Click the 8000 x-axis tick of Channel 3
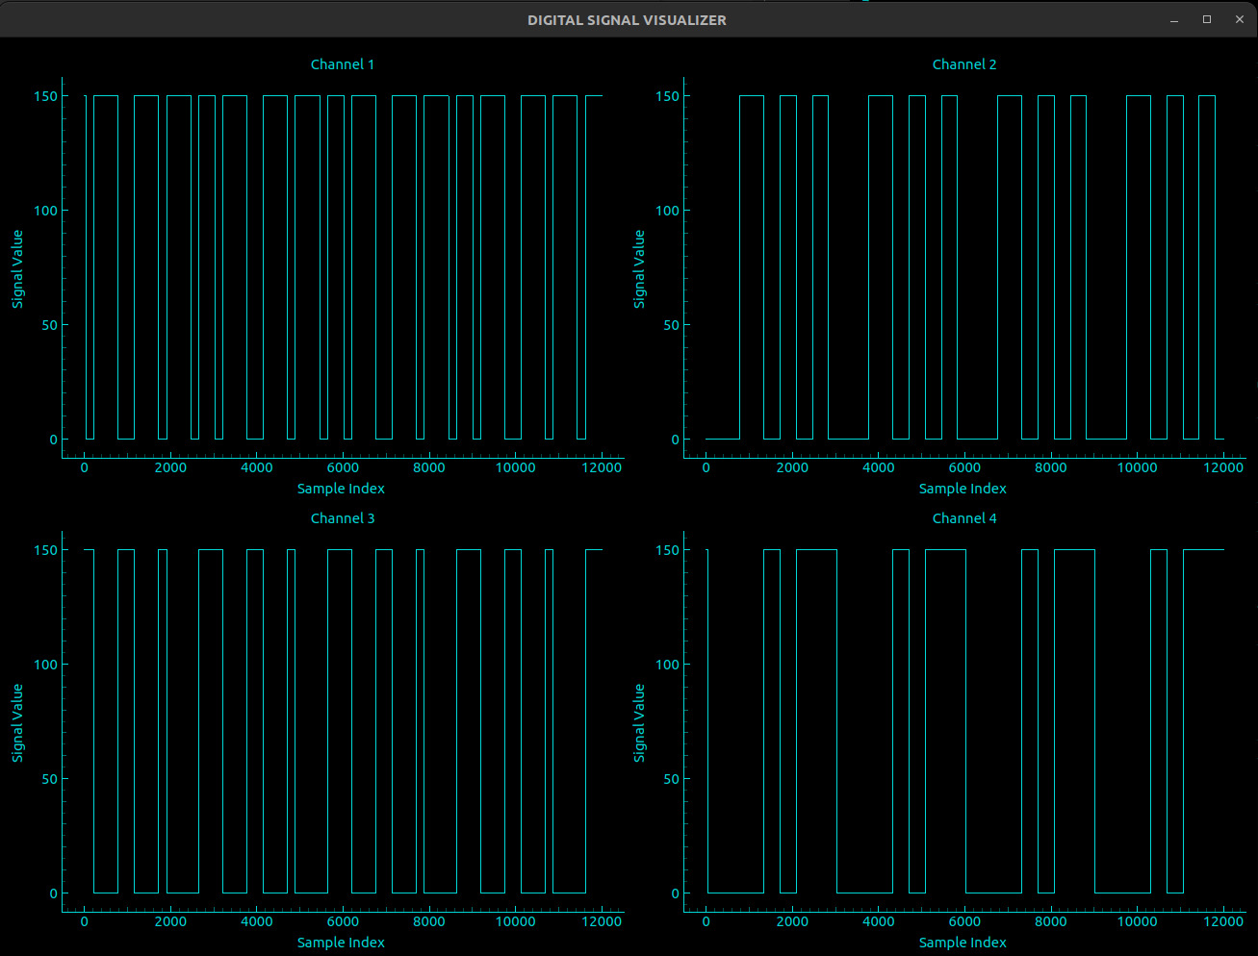The width and height of the screenshot is (1258, 956). click(x=429, y=921)
